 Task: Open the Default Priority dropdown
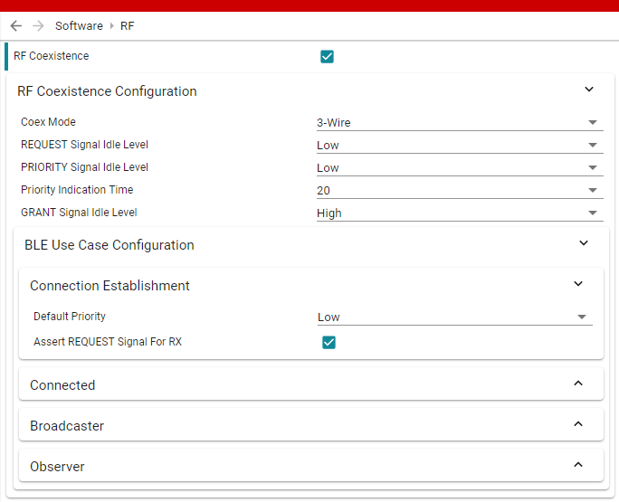(x=455, y=317)
